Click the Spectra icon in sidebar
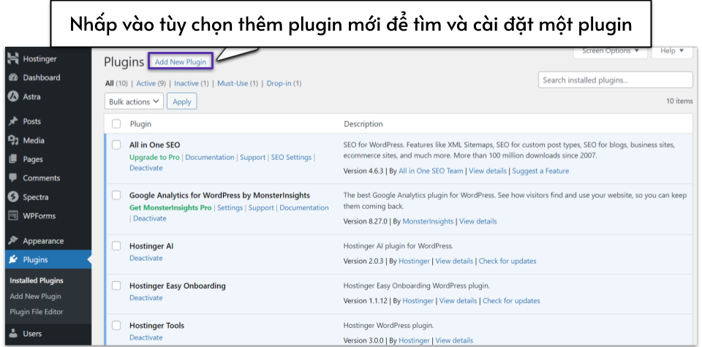 coord(12,197)
